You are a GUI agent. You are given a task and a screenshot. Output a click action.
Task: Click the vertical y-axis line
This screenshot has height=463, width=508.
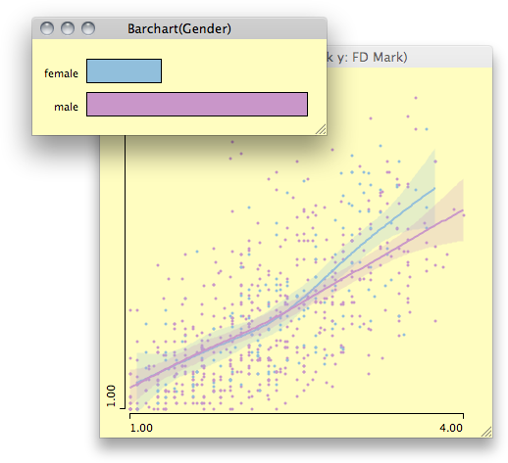(125, 271)
